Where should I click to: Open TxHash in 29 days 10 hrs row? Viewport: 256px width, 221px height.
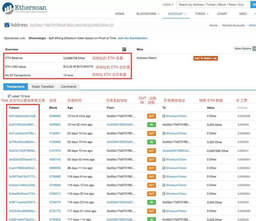(23, 151)
